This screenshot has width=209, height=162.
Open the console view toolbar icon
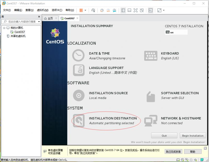151,10
